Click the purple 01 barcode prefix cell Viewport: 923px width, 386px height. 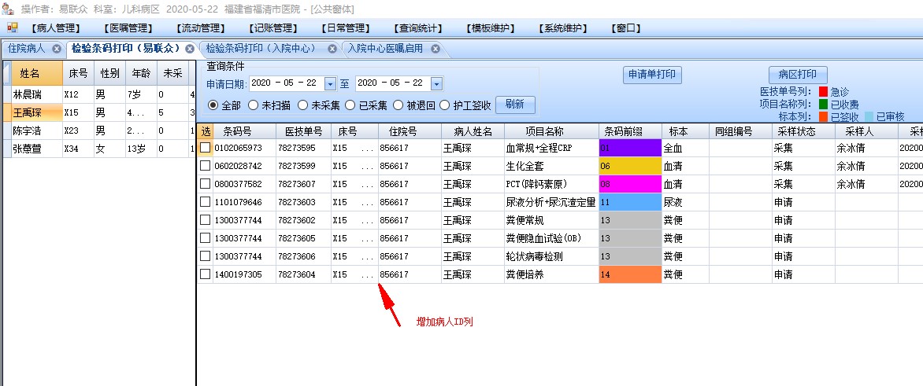click(631, 148)
